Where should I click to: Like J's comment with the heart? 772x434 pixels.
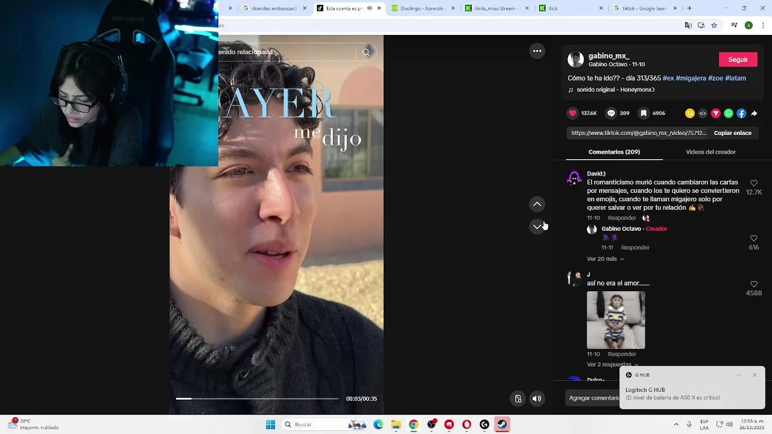pyautogui.click(x=753, y=284)
